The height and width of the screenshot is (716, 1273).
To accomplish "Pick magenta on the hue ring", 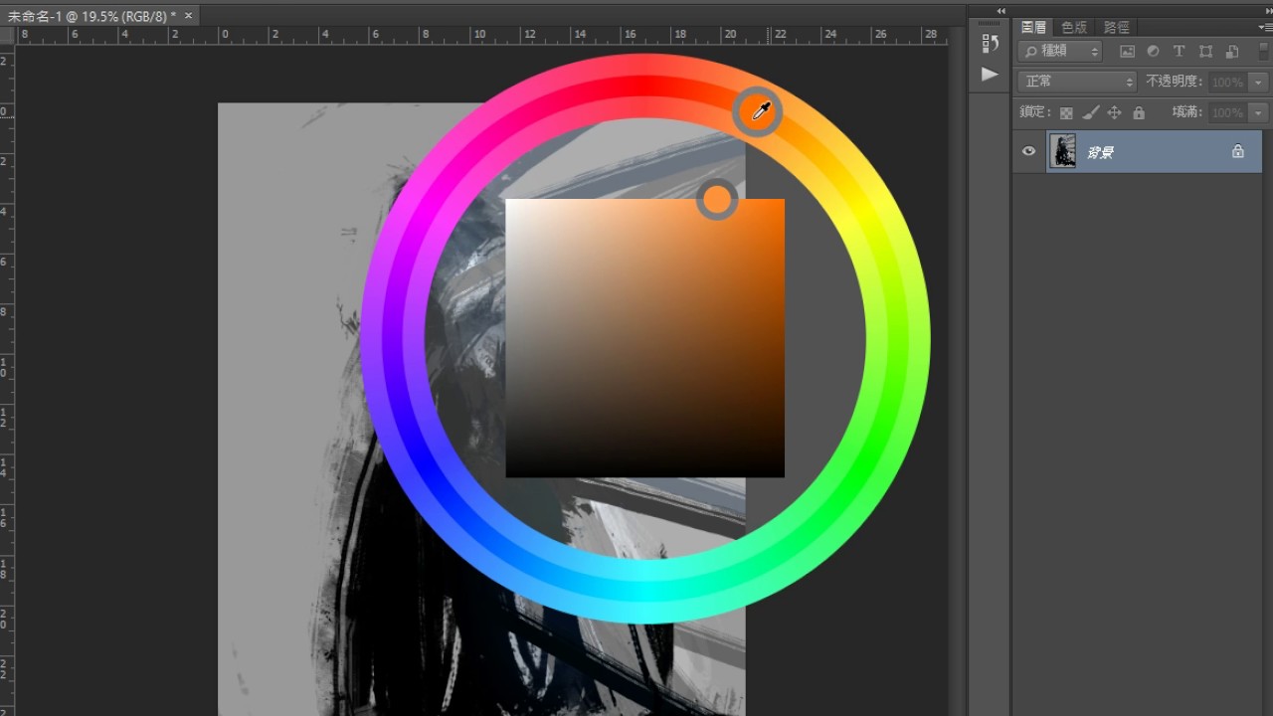I will point(429,211).
